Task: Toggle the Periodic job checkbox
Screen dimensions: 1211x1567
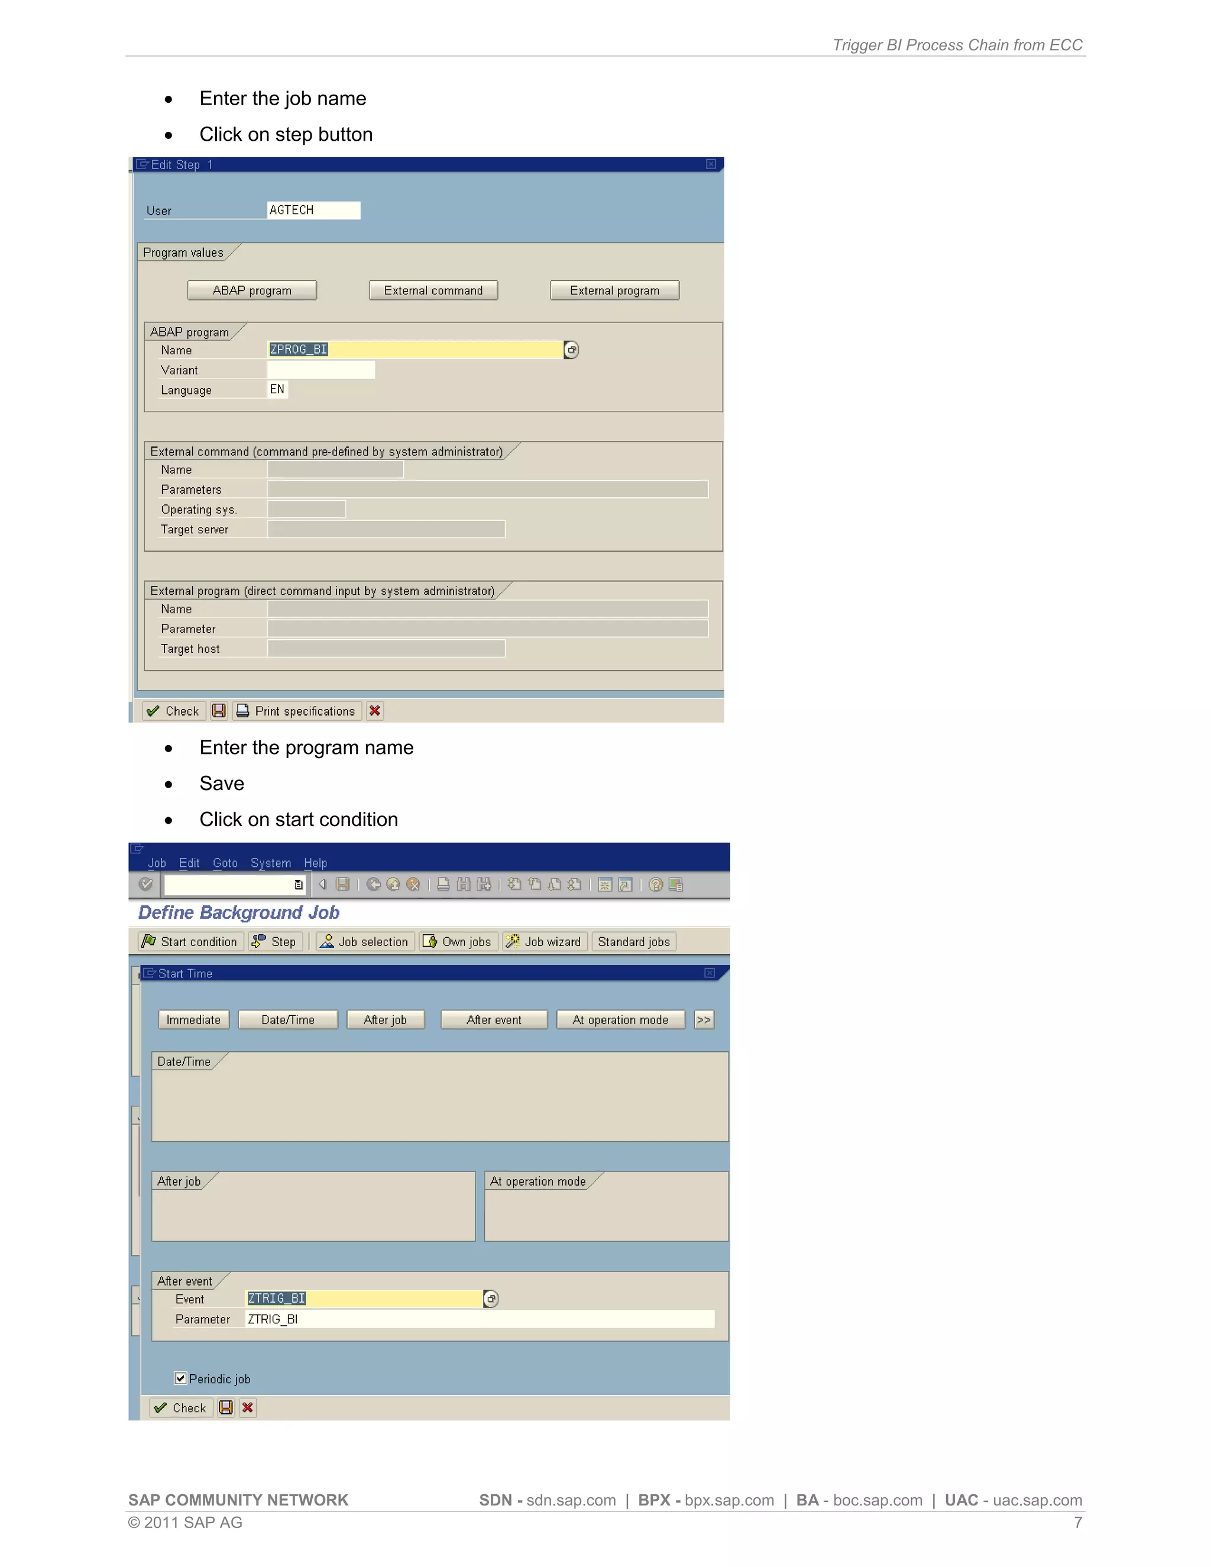Action: (181, 1378)
